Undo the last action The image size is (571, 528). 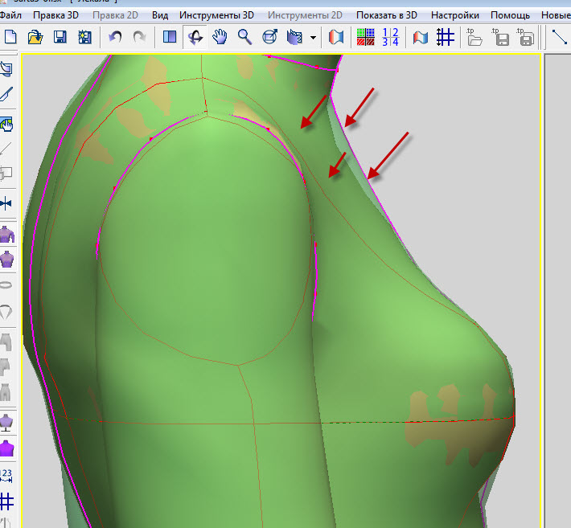(116, 36)
